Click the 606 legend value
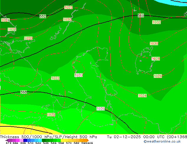Viewport: 187px width, 144px height. (90, 143)
